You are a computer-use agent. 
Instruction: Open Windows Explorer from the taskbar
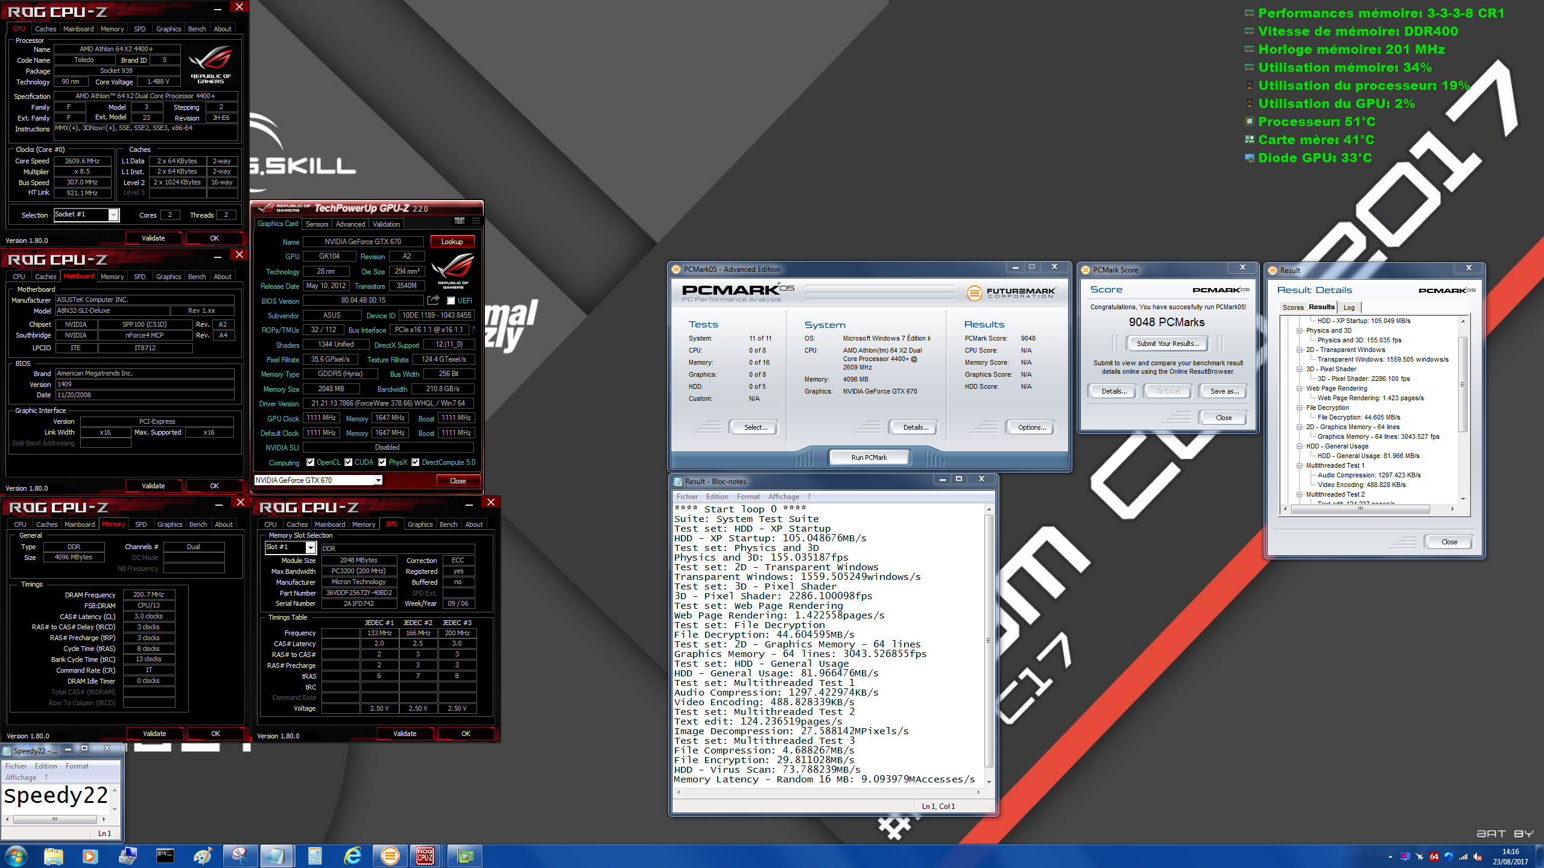pyautogui.click(x=54, y=855)
